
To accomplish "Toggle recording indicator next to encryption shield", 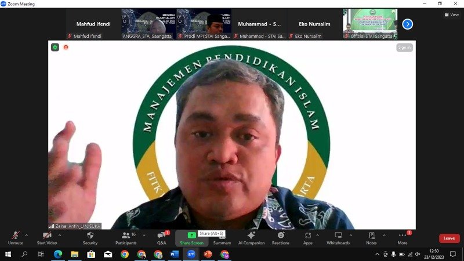I will (x=66, y=47).
